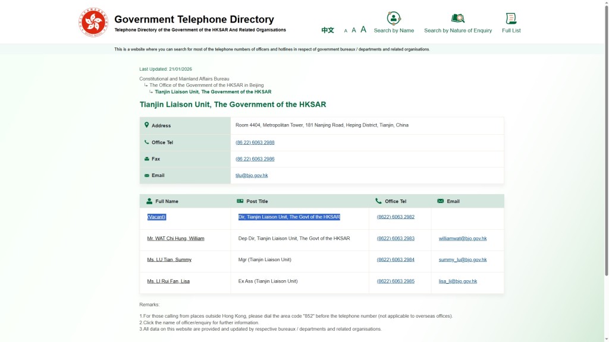
Task: Email tjlu@bjo.gov.hk address link
Action: click(x=252, y=176)
